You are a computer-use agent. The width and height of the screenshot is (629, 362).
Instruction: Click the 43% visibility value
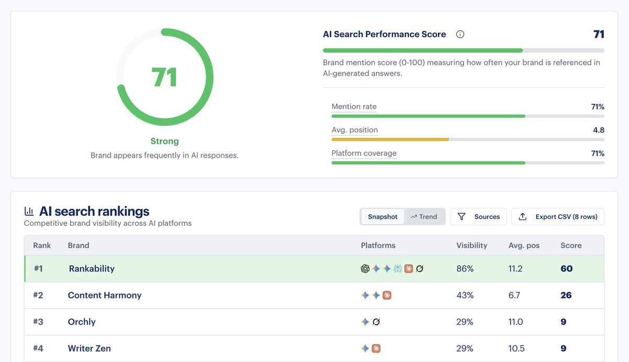[x=465, y=295]
